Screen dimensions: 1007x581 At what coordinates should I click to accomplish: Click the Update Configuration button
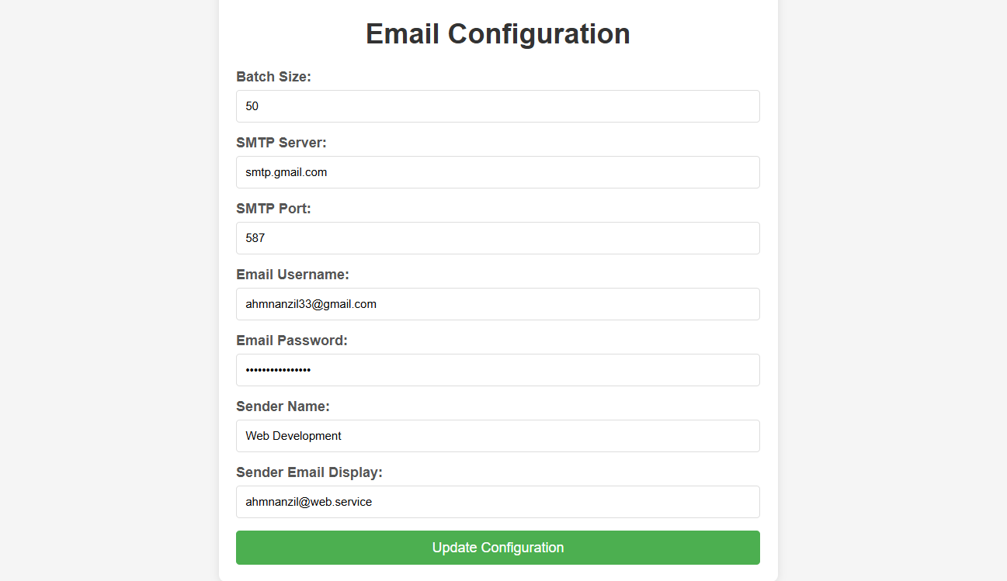(498, 548)
